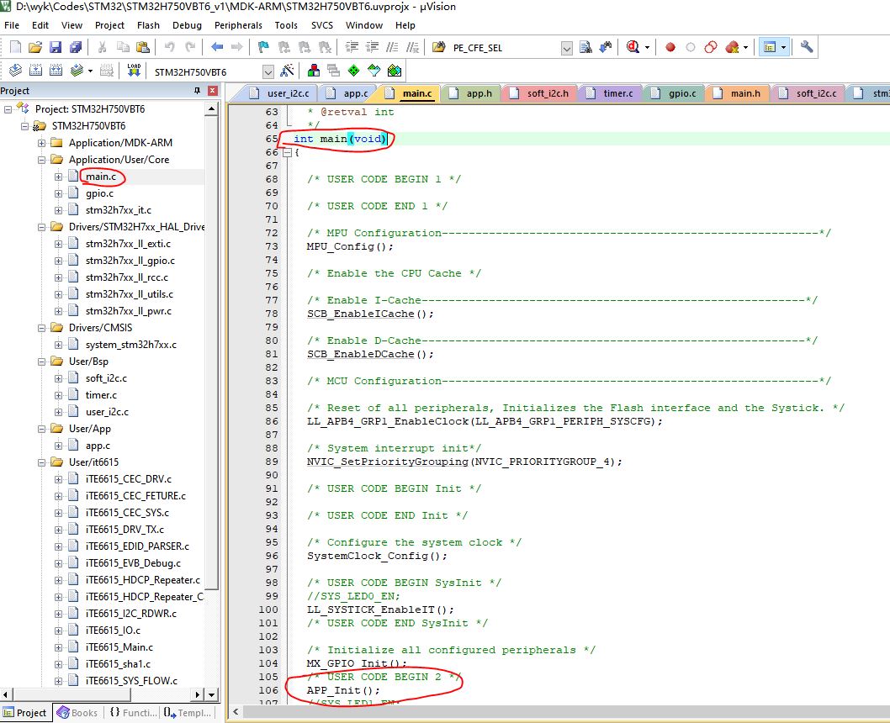Select stm32h7xx_it.c in the project tree

pos(118,210)
